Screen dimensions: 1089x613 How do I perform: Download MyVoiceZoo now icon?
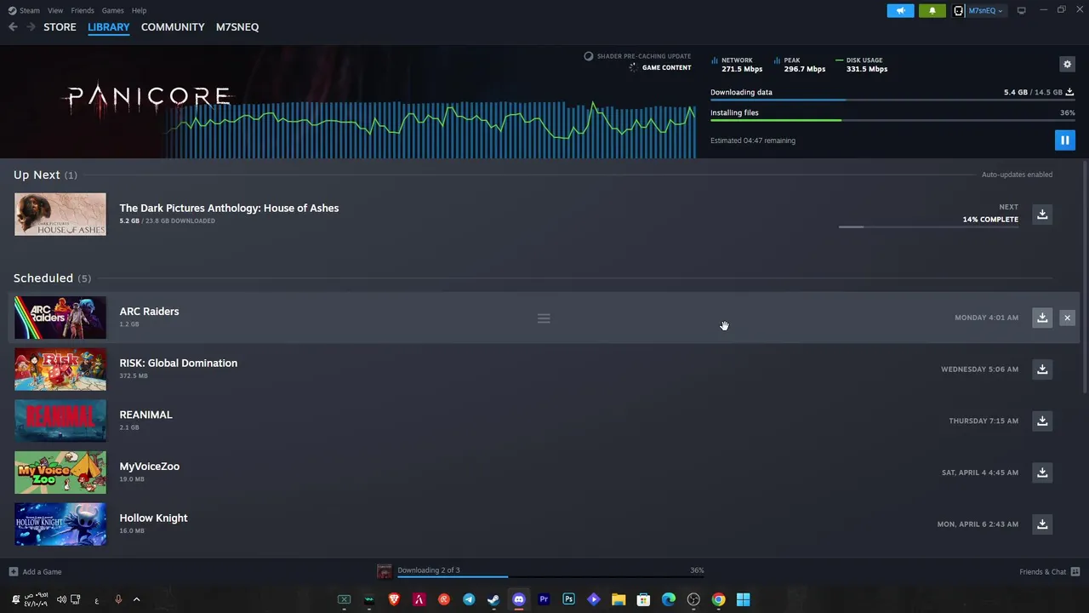(x=1042, y=473)
